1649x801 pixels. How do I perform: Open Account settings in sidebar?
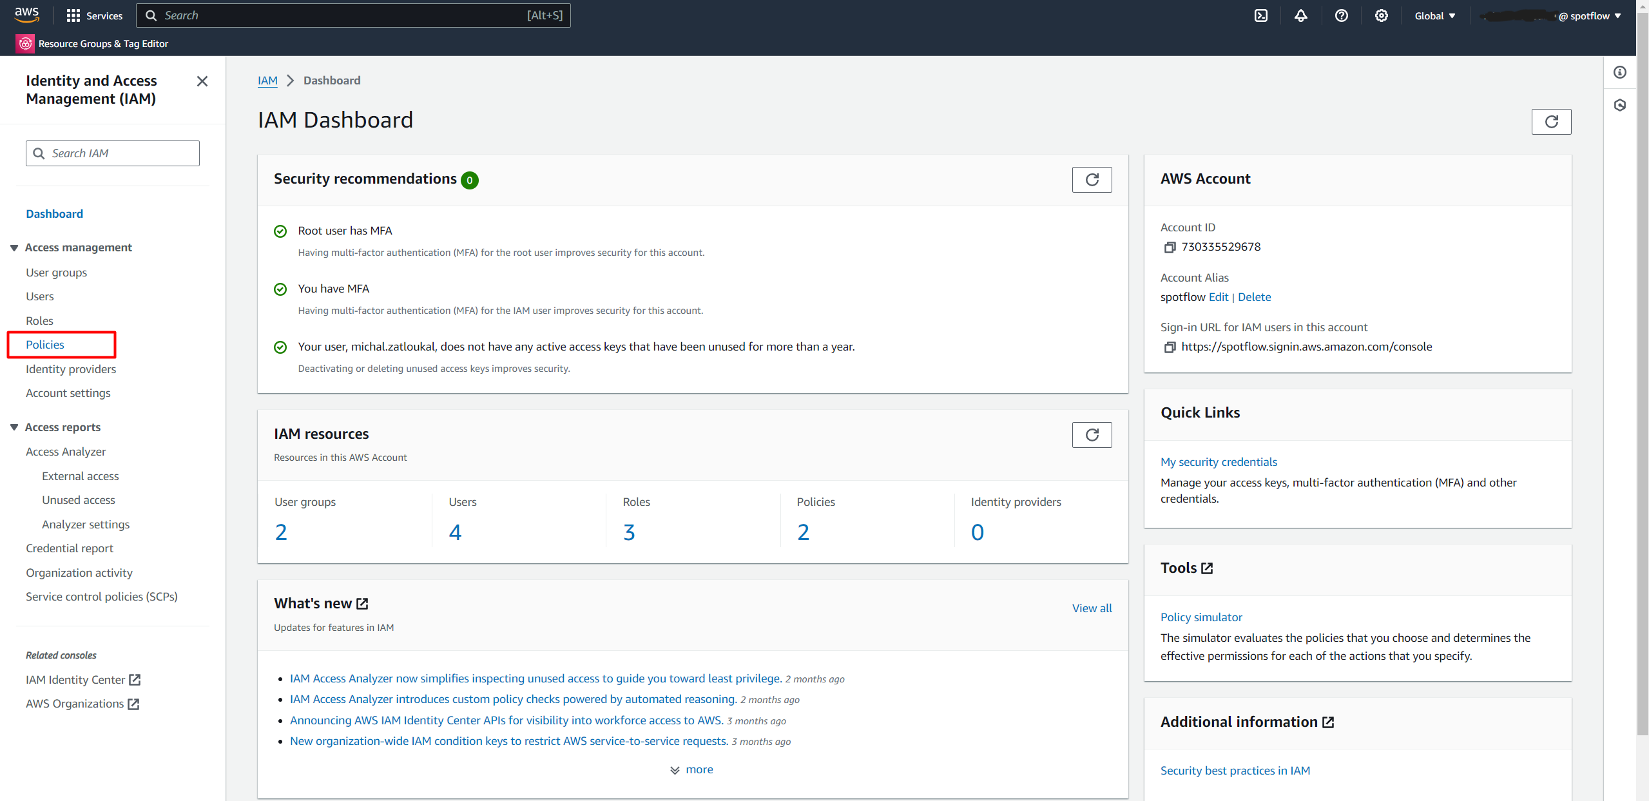click(x=68, y=393)
